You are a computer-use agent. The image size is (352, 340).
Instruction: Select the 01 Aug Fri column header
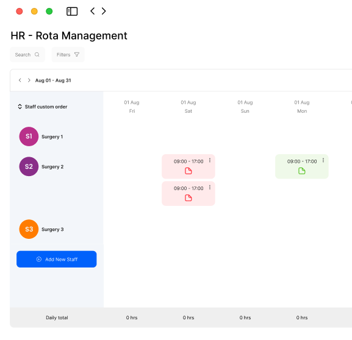point(132,107)
